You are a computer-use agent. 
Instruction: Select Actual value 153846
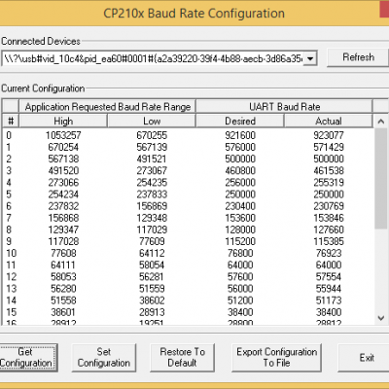point(329,218)
